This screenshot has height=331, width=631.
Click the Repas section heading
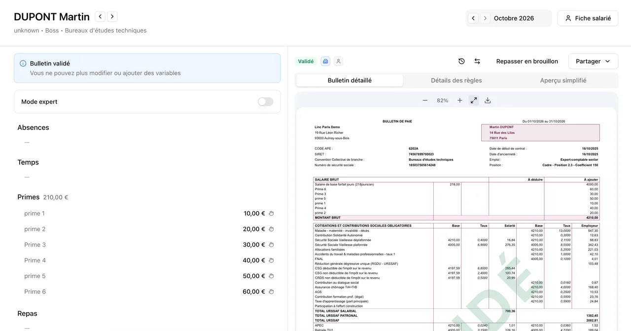click(27, 314)
